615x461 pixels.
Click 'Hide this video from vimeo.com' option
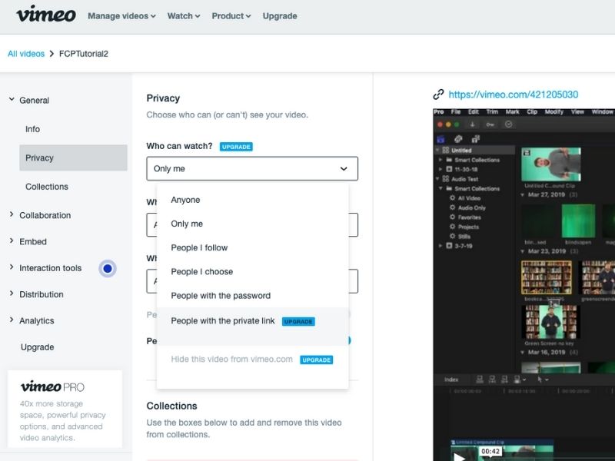click(x=232, y=359)
